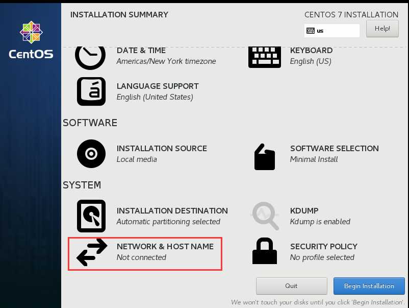The image size is (409, 308).
Task: Click 'Not connected' status text
Action: tap(141, 257)
